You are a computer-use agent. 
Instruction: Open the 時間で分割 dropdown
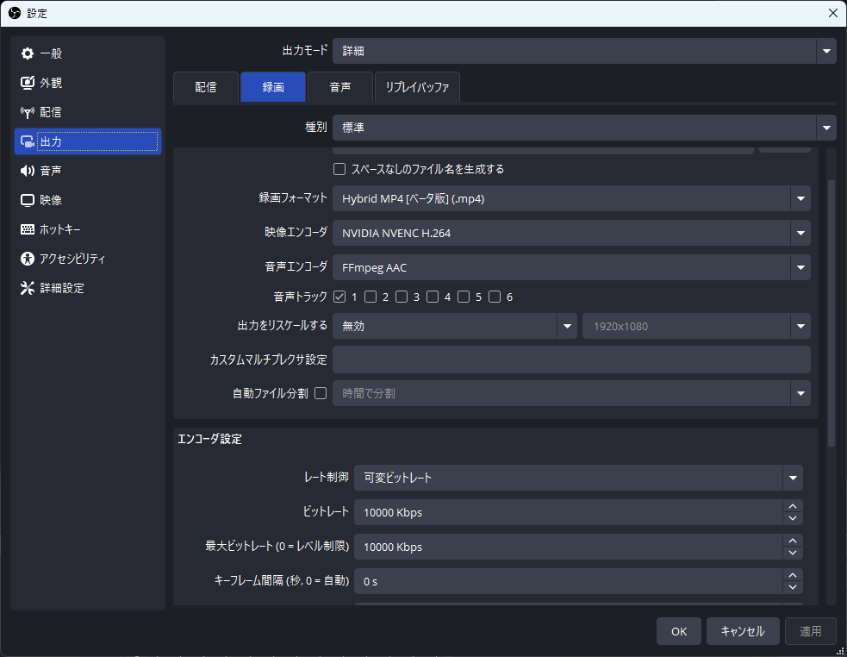(x=571, y=393)
